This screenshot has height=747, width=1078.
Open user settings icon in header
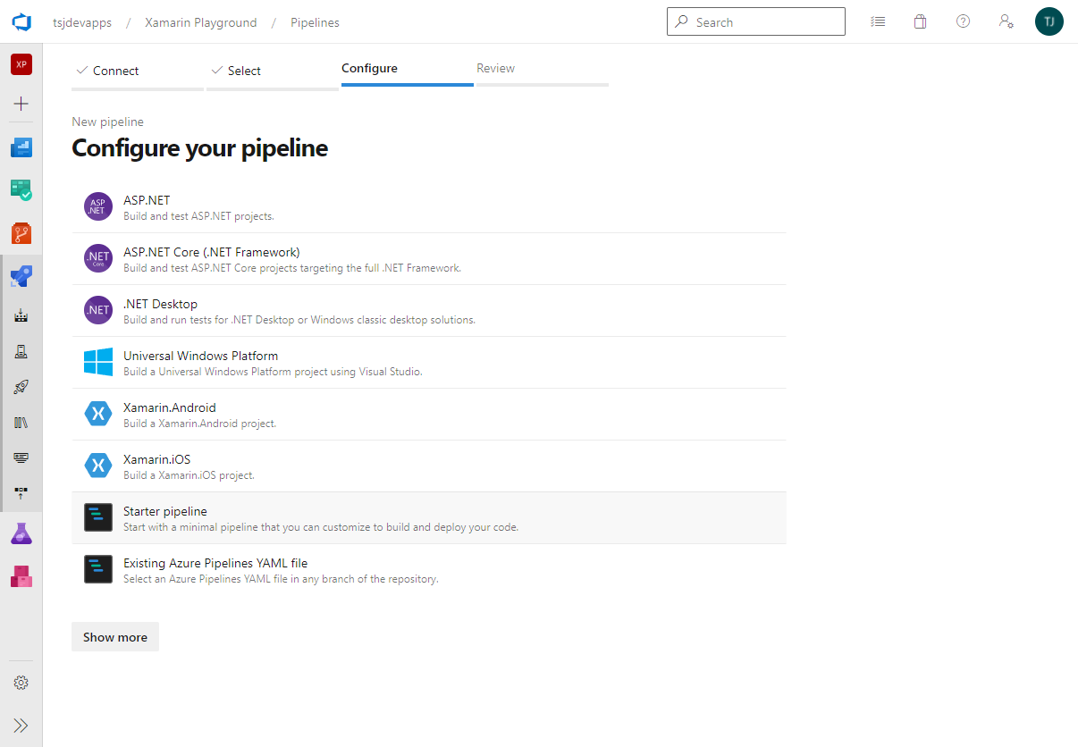tap(1006, 22)
